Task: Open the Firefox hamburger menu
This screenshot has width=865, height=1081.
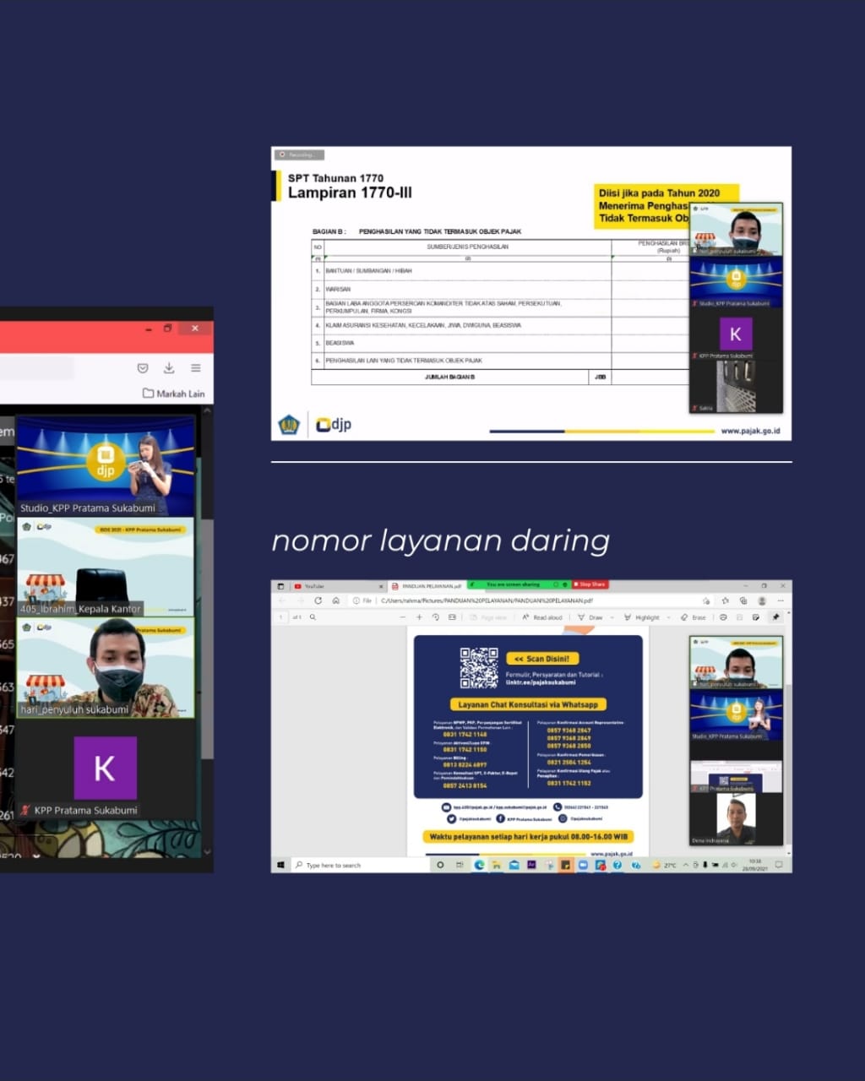Action: [195, 368]
